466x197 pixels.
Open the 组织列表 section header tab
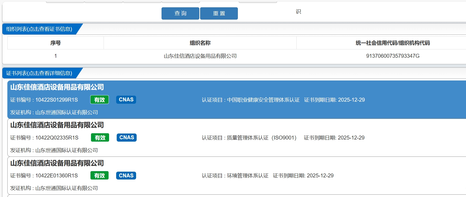pos(39,29)
